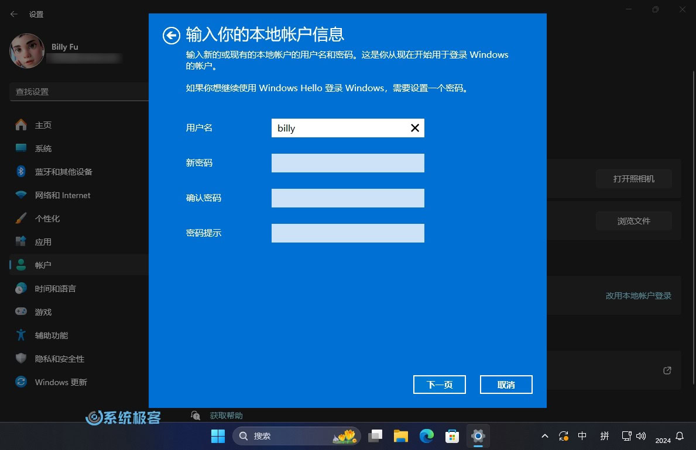Viewport: 696px width, 450px height.
Task: Clear the username field with the X icon
Action: pyautogui.click(x=415, y=127)
